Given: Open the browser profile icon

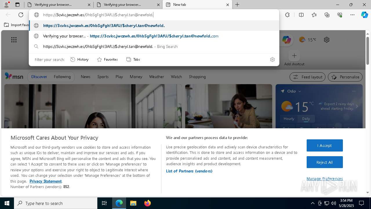Looking at the screenshot, I should (6, 5).
